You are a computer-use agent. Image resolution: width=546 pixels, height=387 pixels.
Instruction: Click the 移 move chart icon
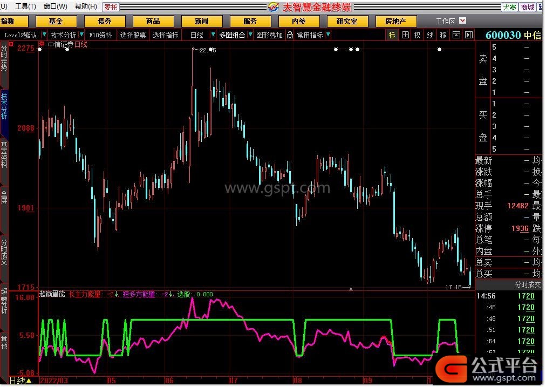(443, 35)
